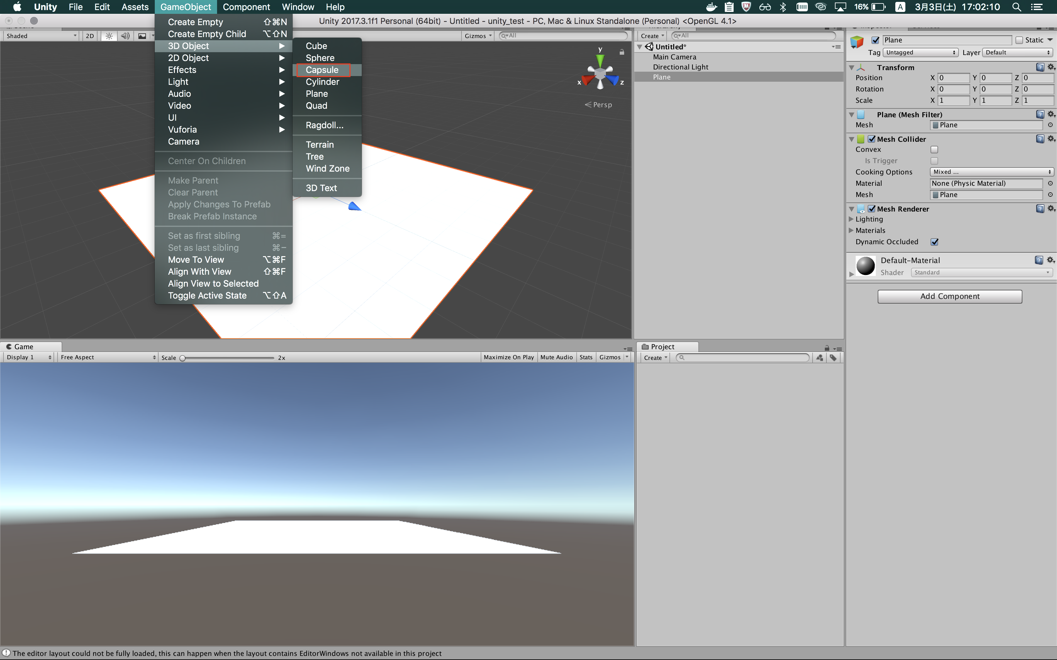Open Bluetooth menu bar icon
The height and width of the screenshot is (660, 1057).
pos(783,7)
